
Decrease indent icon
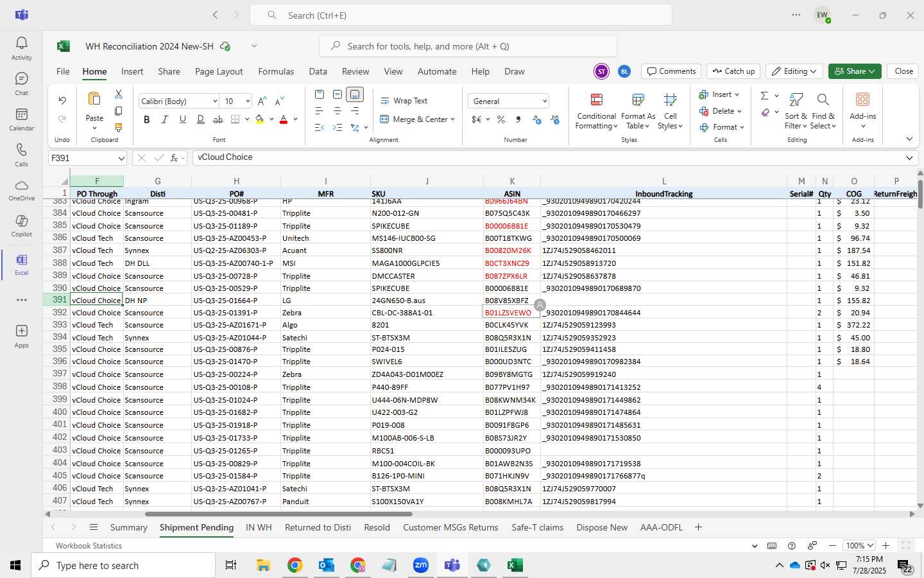tap(320, 128)
